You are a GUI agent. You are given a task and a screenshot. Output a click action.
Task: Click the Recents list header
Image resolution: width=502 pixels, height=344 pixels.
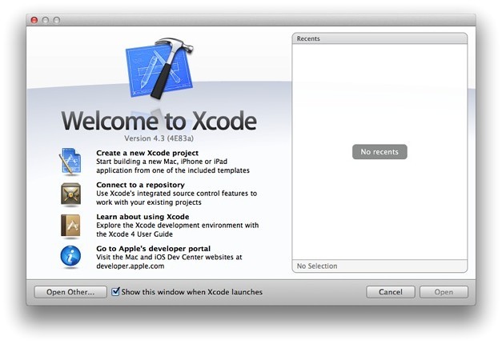(x=380, y=38)
